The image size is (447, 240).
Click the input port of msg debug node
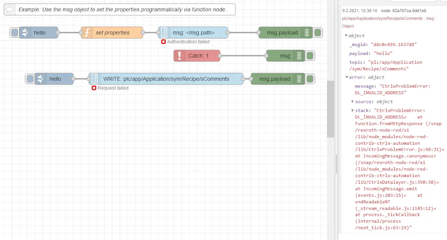pyautogui.click(x=266, y=56)
